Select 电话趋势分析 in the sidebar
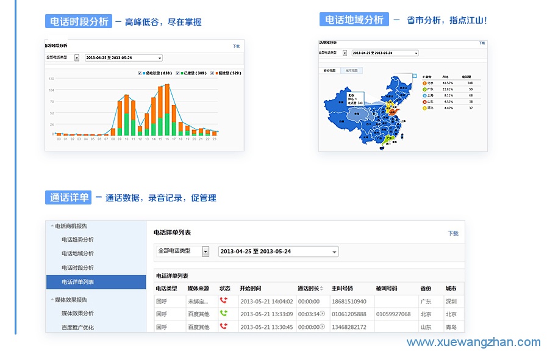 (77, 239)
